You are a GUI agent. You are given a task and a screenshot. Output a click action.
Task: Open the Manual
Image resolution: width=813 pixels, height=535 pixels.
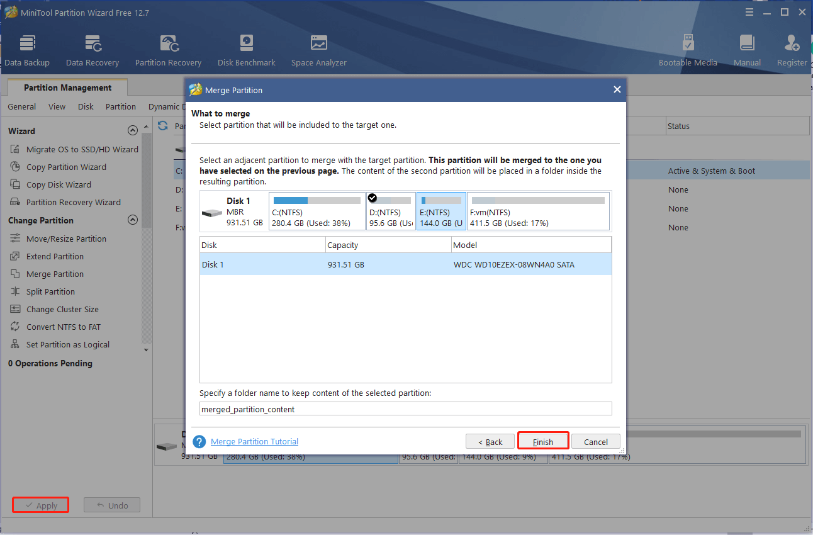coord(747,50)
